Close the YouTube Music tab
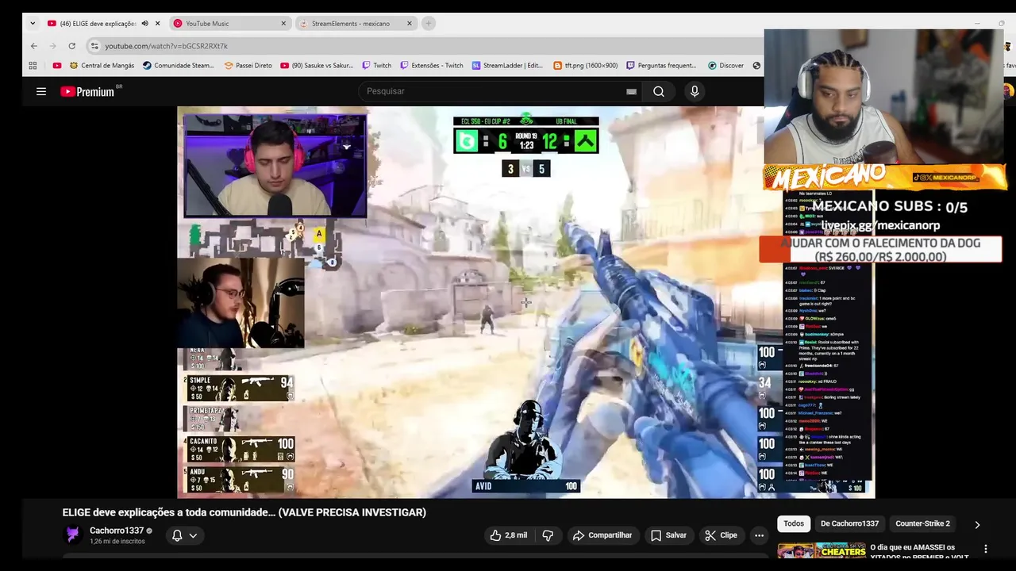The image size is (1016, 571). tap(283, 23)
